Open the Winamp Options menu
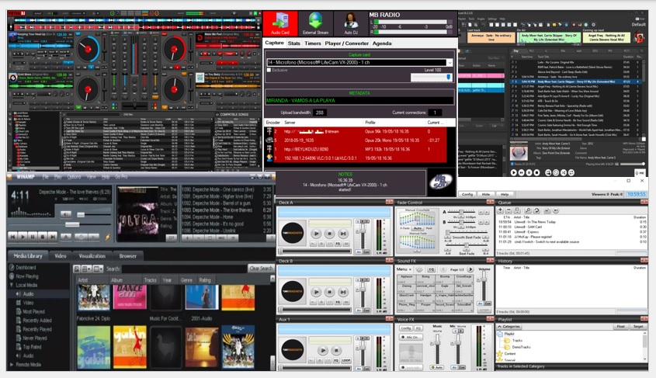The width and height of the screenshot is (656, 378). pos(74,177)
